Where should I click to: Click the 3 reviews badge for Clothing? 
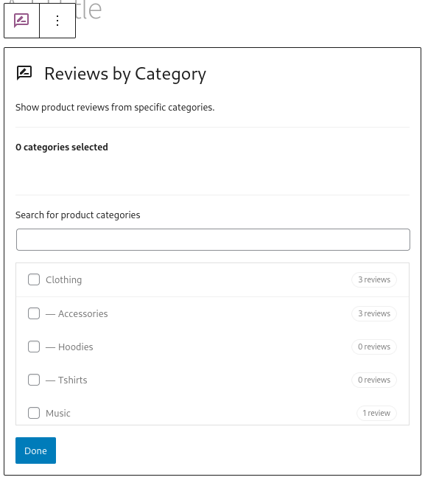click(374, 279)
